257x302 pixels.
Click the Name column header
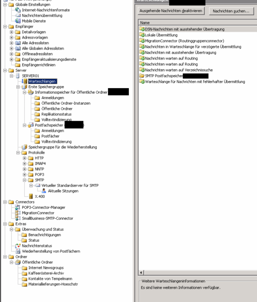(x=197, y=23)
